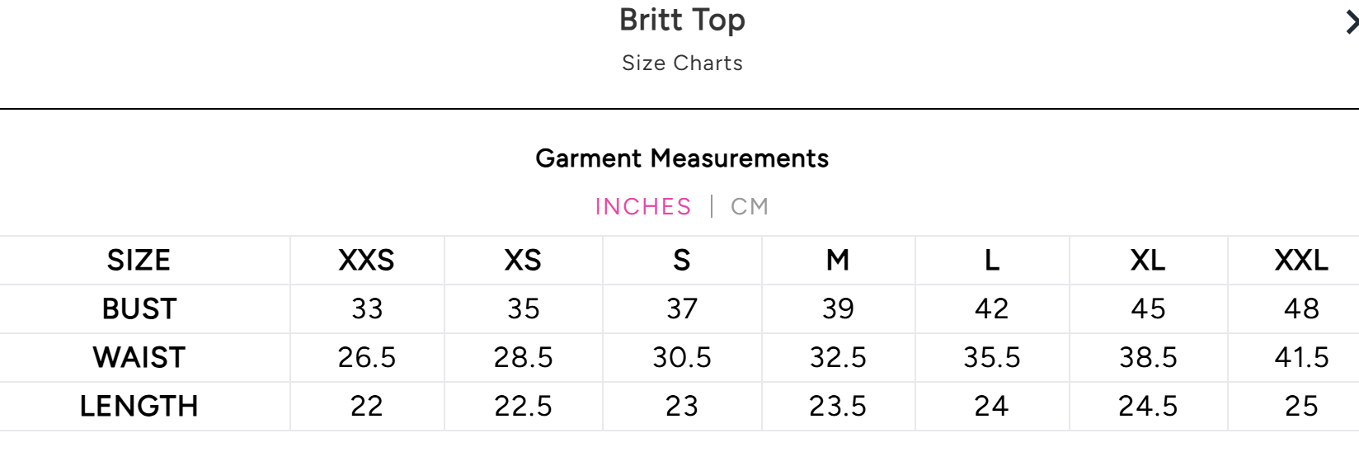Click the 24.5 length measurement cell
1359x452 pixels.
[1148, 407]
